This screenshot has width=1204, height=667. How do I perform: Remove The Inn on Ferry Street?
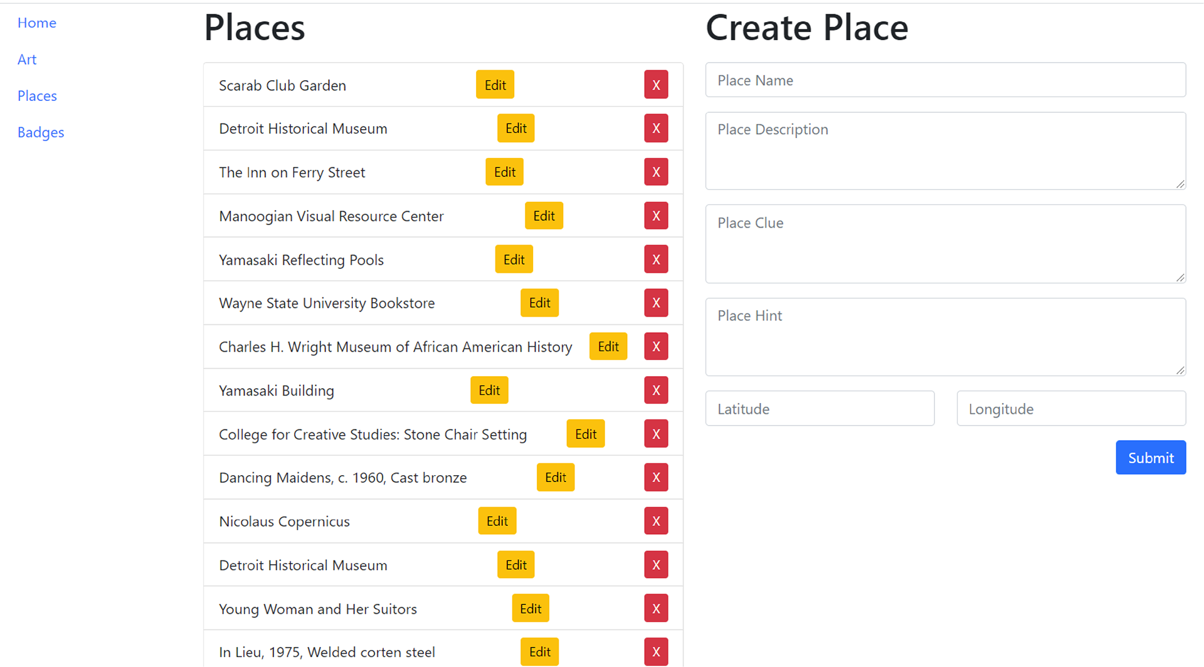(656, 172)
